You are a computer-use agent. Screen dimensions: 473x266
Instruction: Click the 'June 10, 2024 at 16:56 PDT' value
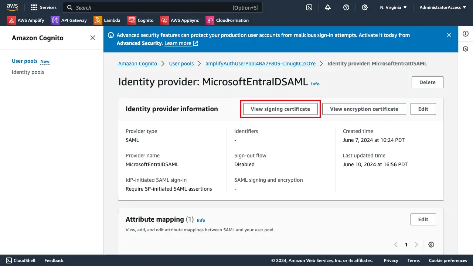point(375,164)
